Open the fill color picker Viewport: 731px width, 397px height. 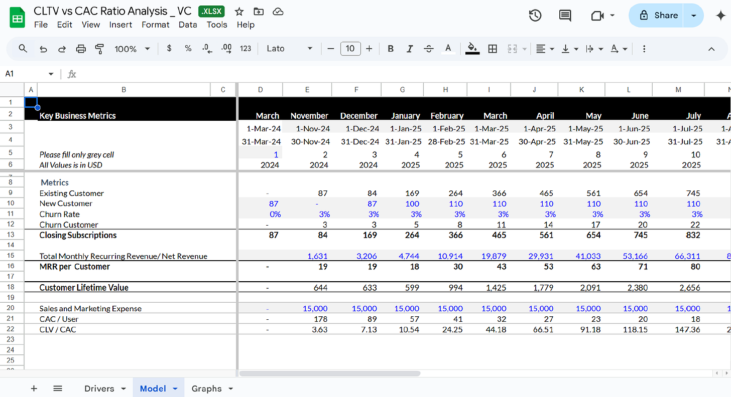point(472,49)
